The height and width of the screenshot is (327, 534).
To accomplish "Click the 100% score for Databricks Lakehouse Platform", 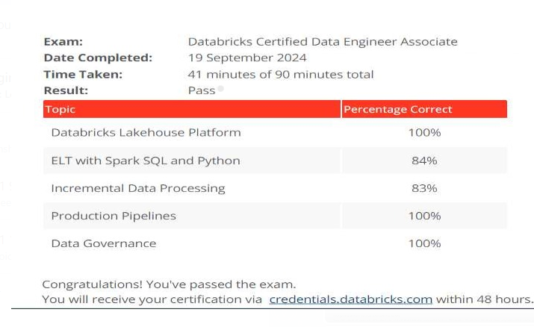I will click(425, 132).
